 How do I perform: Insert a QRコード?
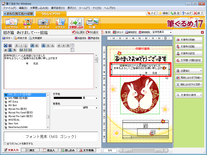[x=118, y=32]
